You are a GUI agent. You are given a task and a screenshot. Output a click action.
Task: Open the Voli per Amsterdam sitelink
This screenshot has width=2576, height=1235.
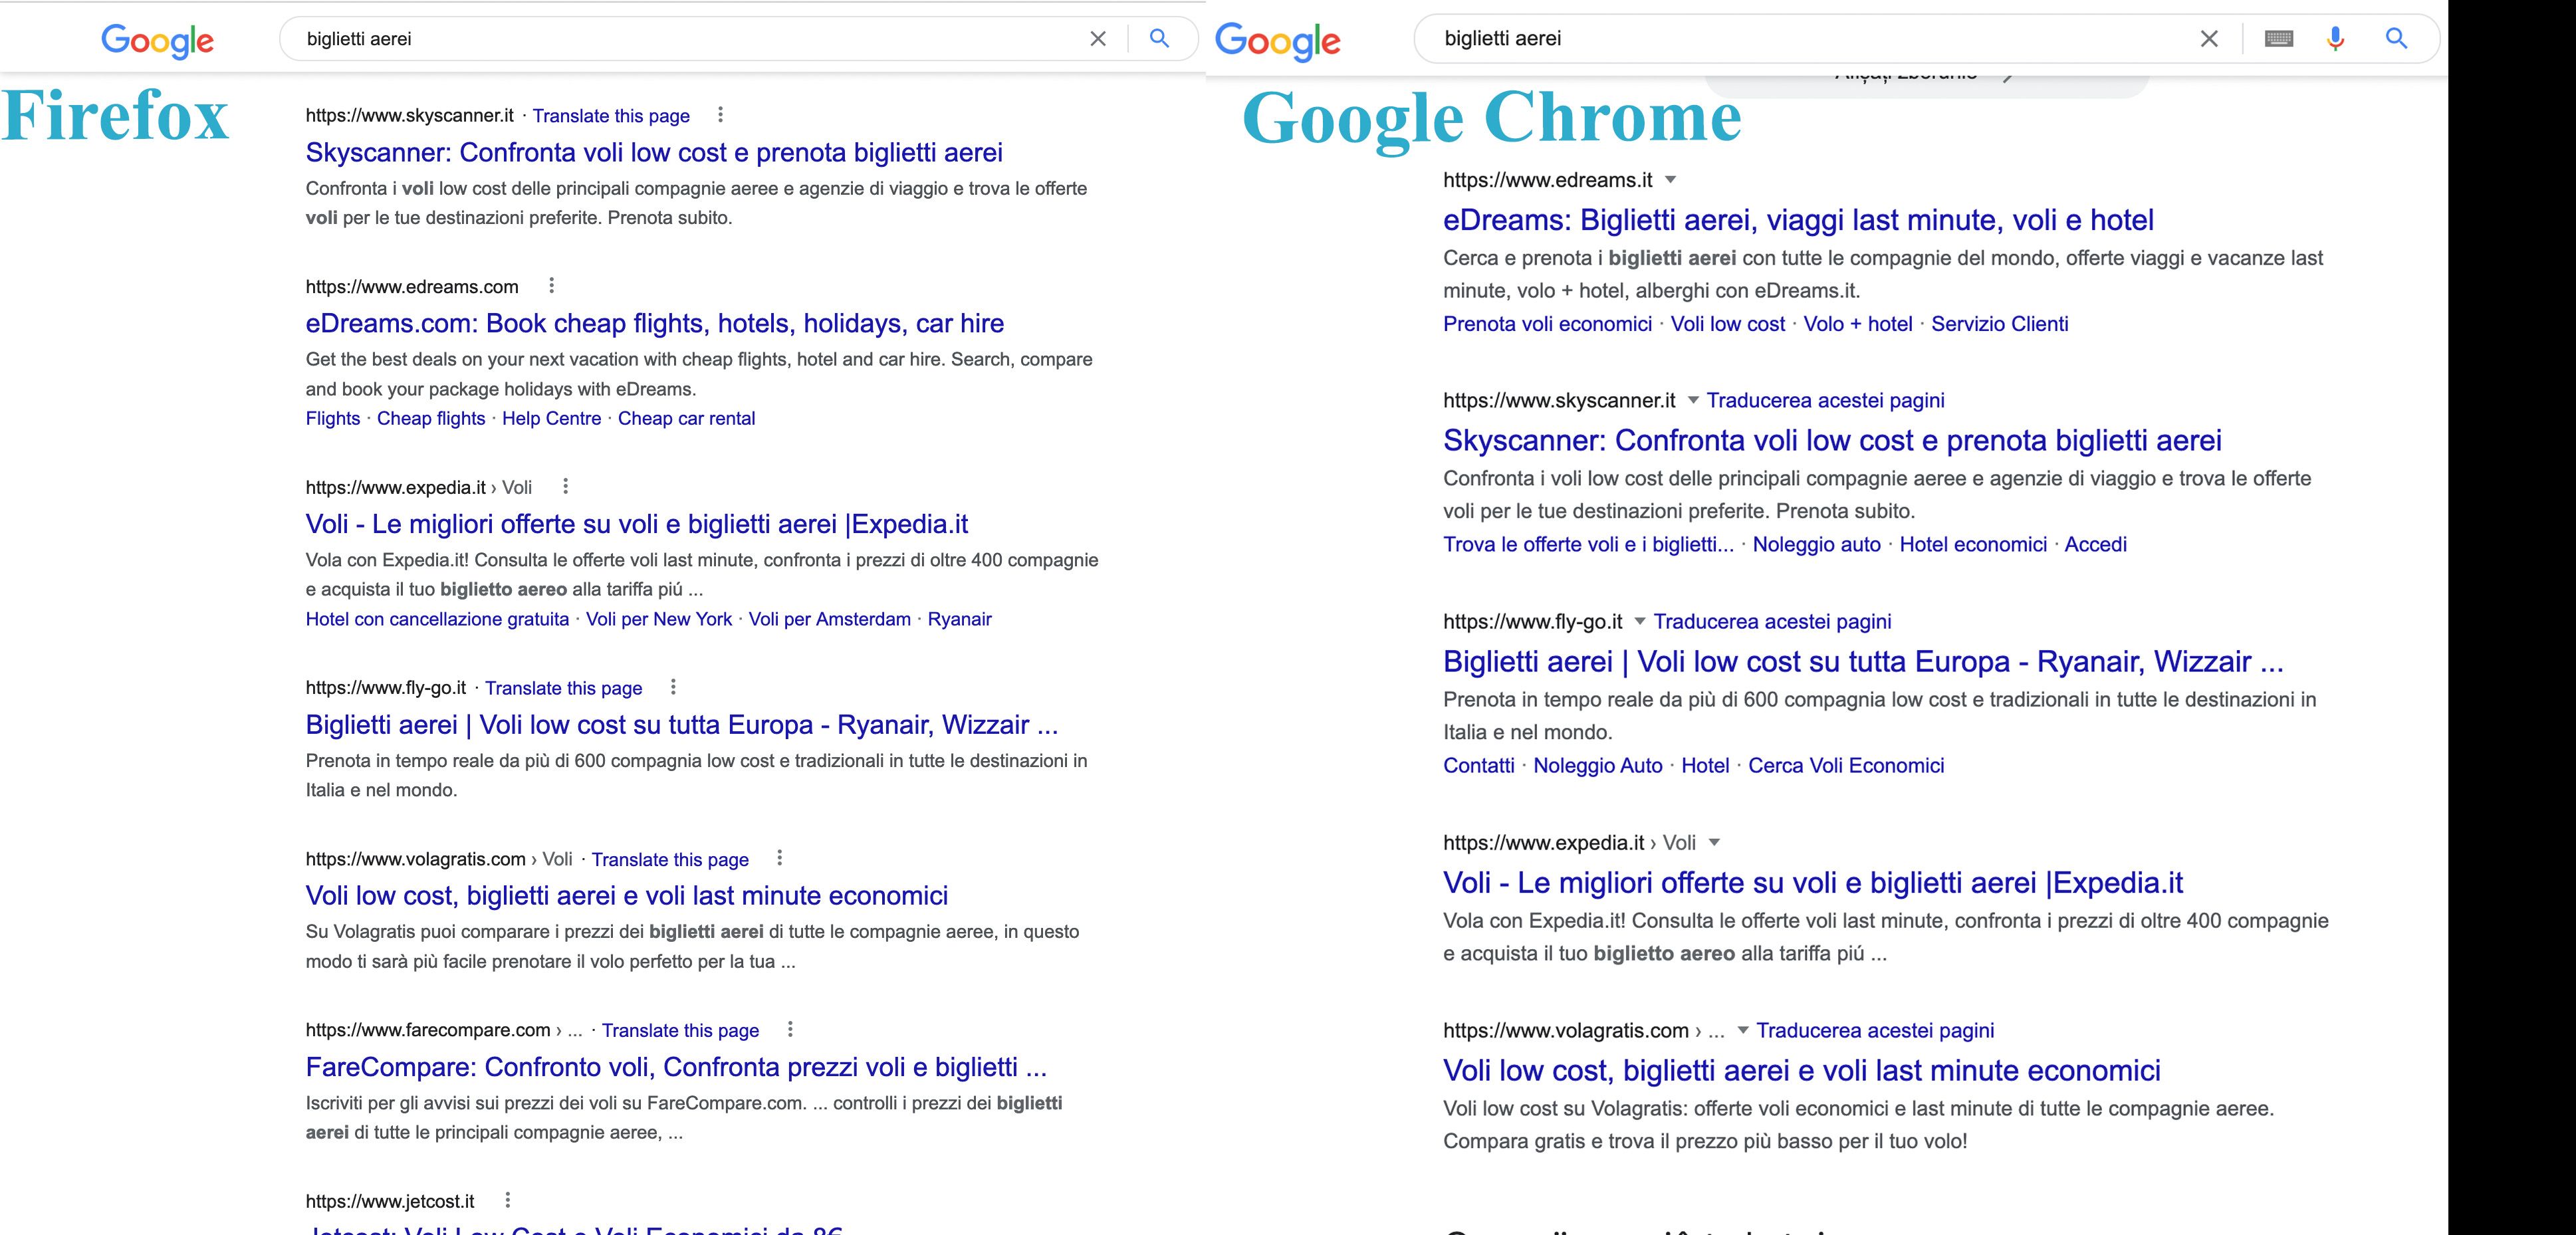(x=830, y=619)
